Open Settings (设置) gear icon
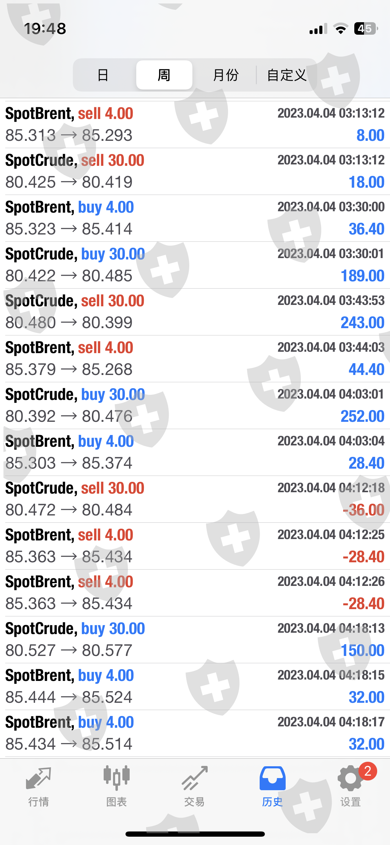The image size is (390, 845). click(x=349, y=779)
